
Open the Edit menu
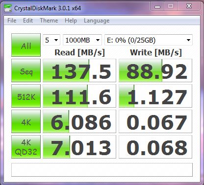[28, 21]
